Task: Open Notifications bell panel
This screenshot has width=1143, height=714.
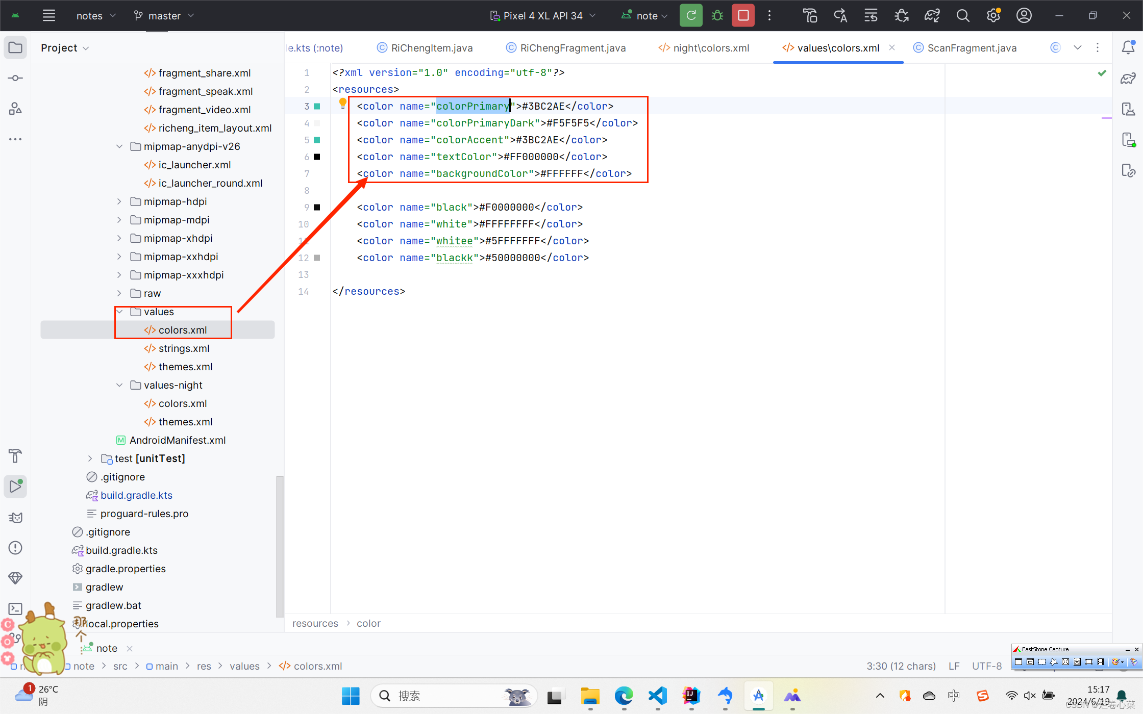Action: (1128, 47)
